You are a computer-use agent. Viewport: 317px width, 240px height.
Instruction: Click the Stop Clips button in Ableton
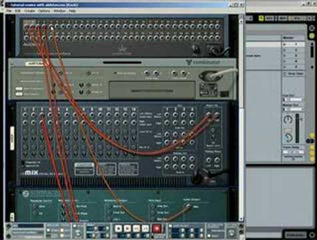pos(294,73)
